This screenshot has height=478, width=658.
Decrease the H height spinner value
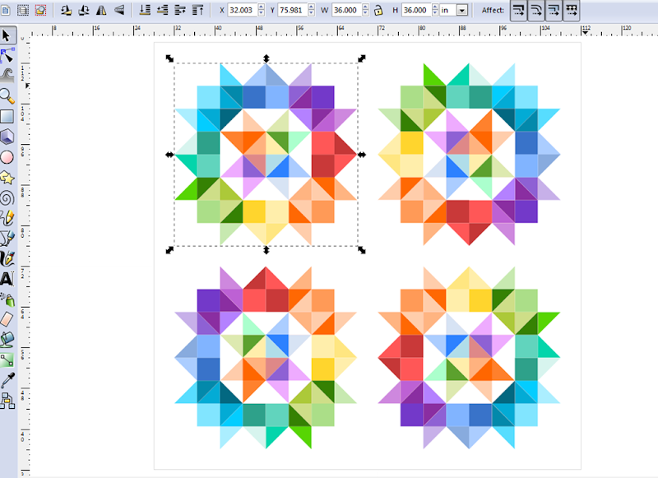click(x=433, y=14)
